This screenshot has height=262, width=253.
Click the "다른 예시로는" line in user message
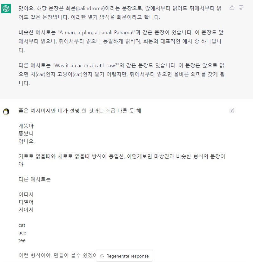(x=35, y=179)
